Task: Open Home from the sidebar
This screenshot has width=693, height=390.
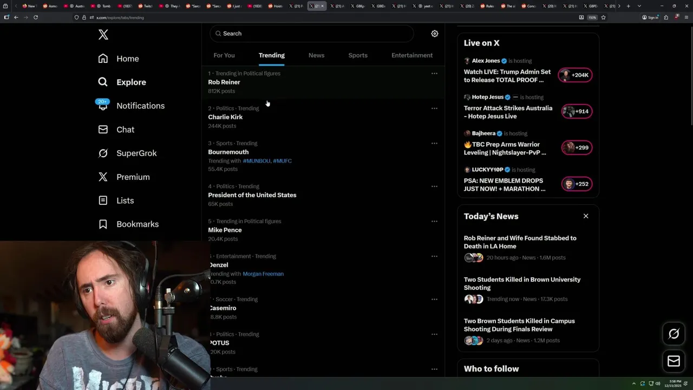Action: [x=119, y=58]
